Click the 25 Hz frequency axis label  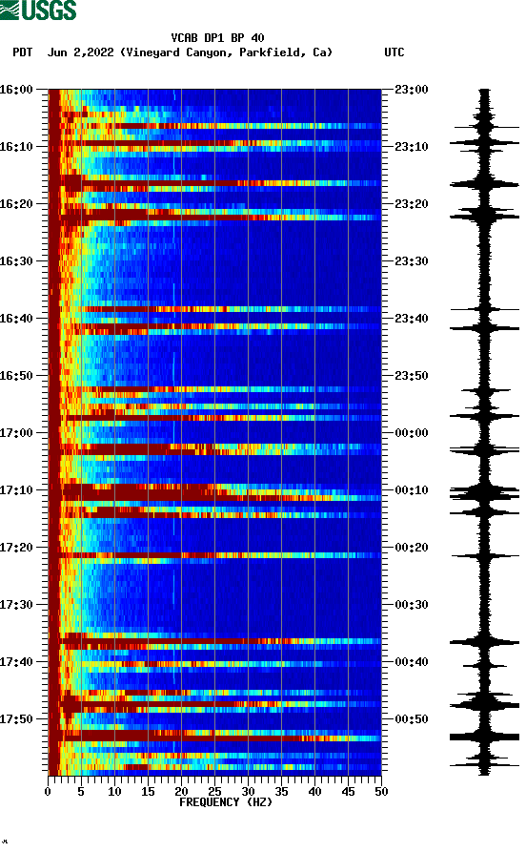pyautogui.click(x=214, y=792)
